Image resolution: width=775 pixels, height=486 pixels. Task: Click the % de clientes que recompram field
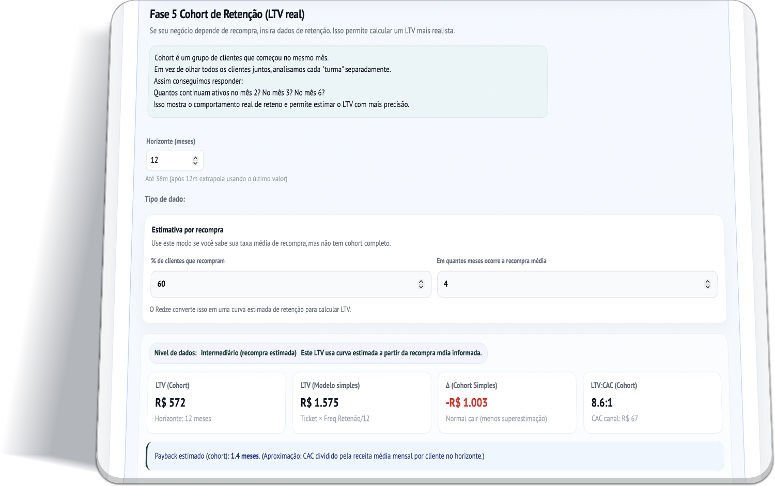[x=284, y=284]
